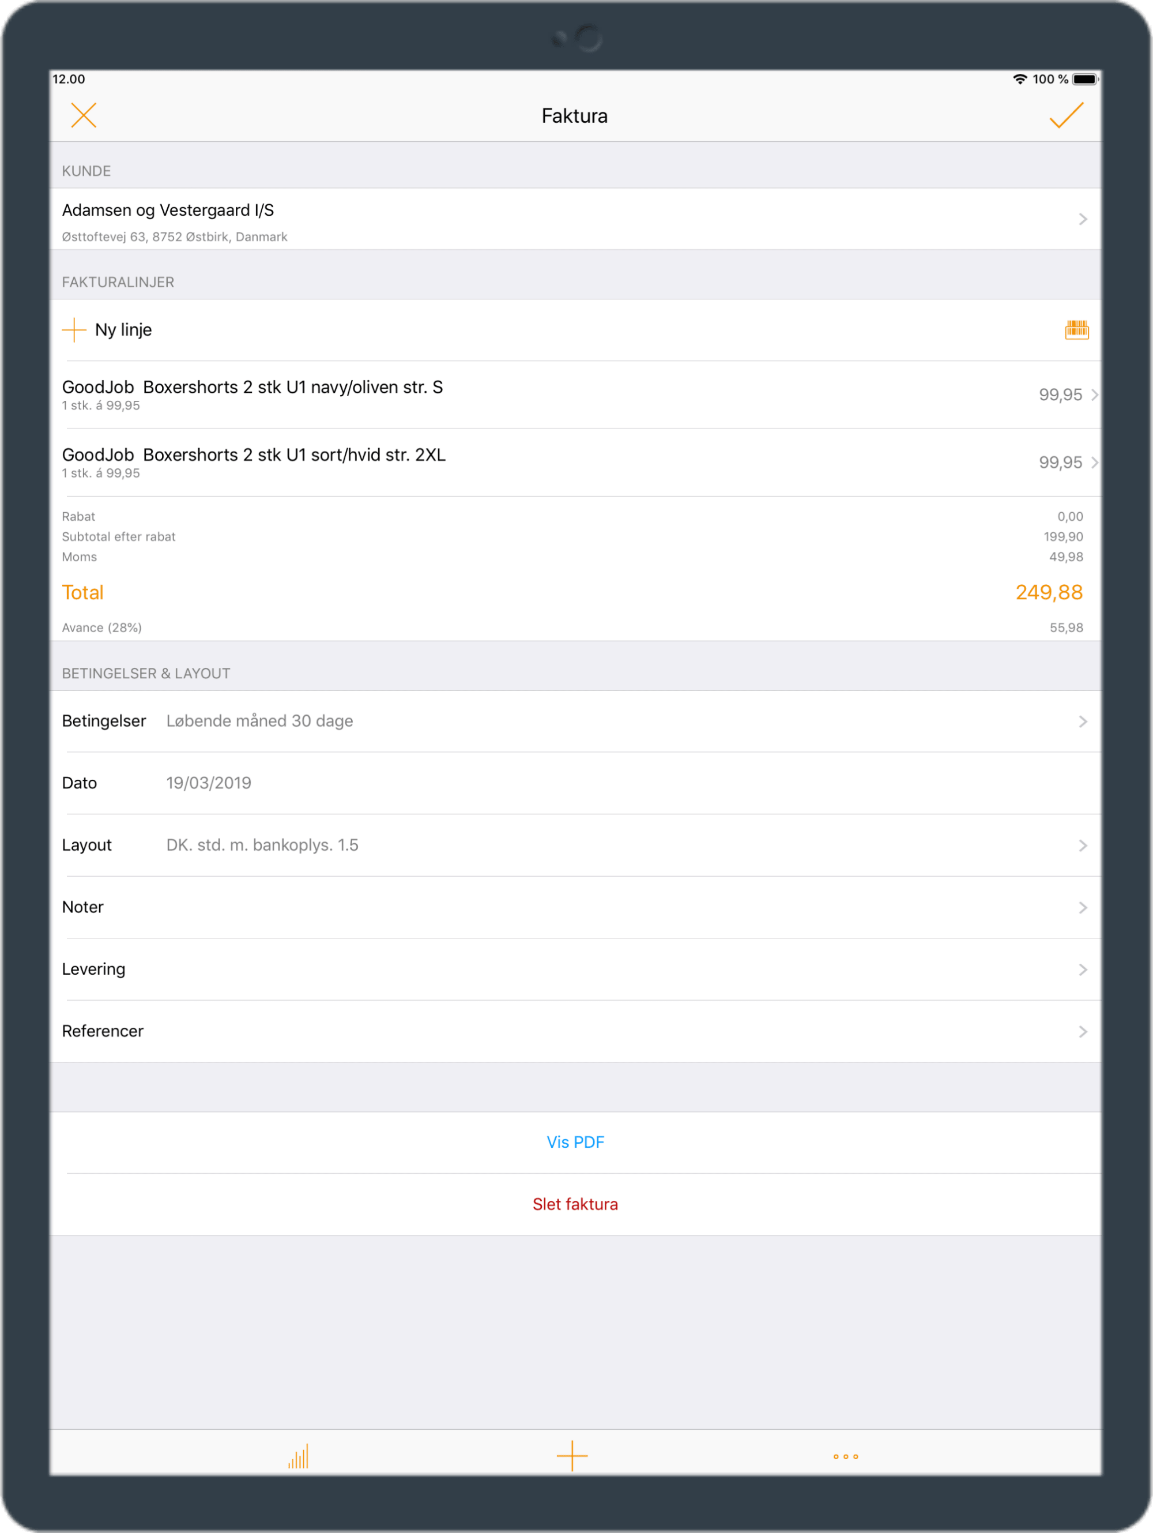The width and height of the screenshot is (1153, 1533).
Task: Click the checkmark confirm icon
Action: [x=1067, y=115]
